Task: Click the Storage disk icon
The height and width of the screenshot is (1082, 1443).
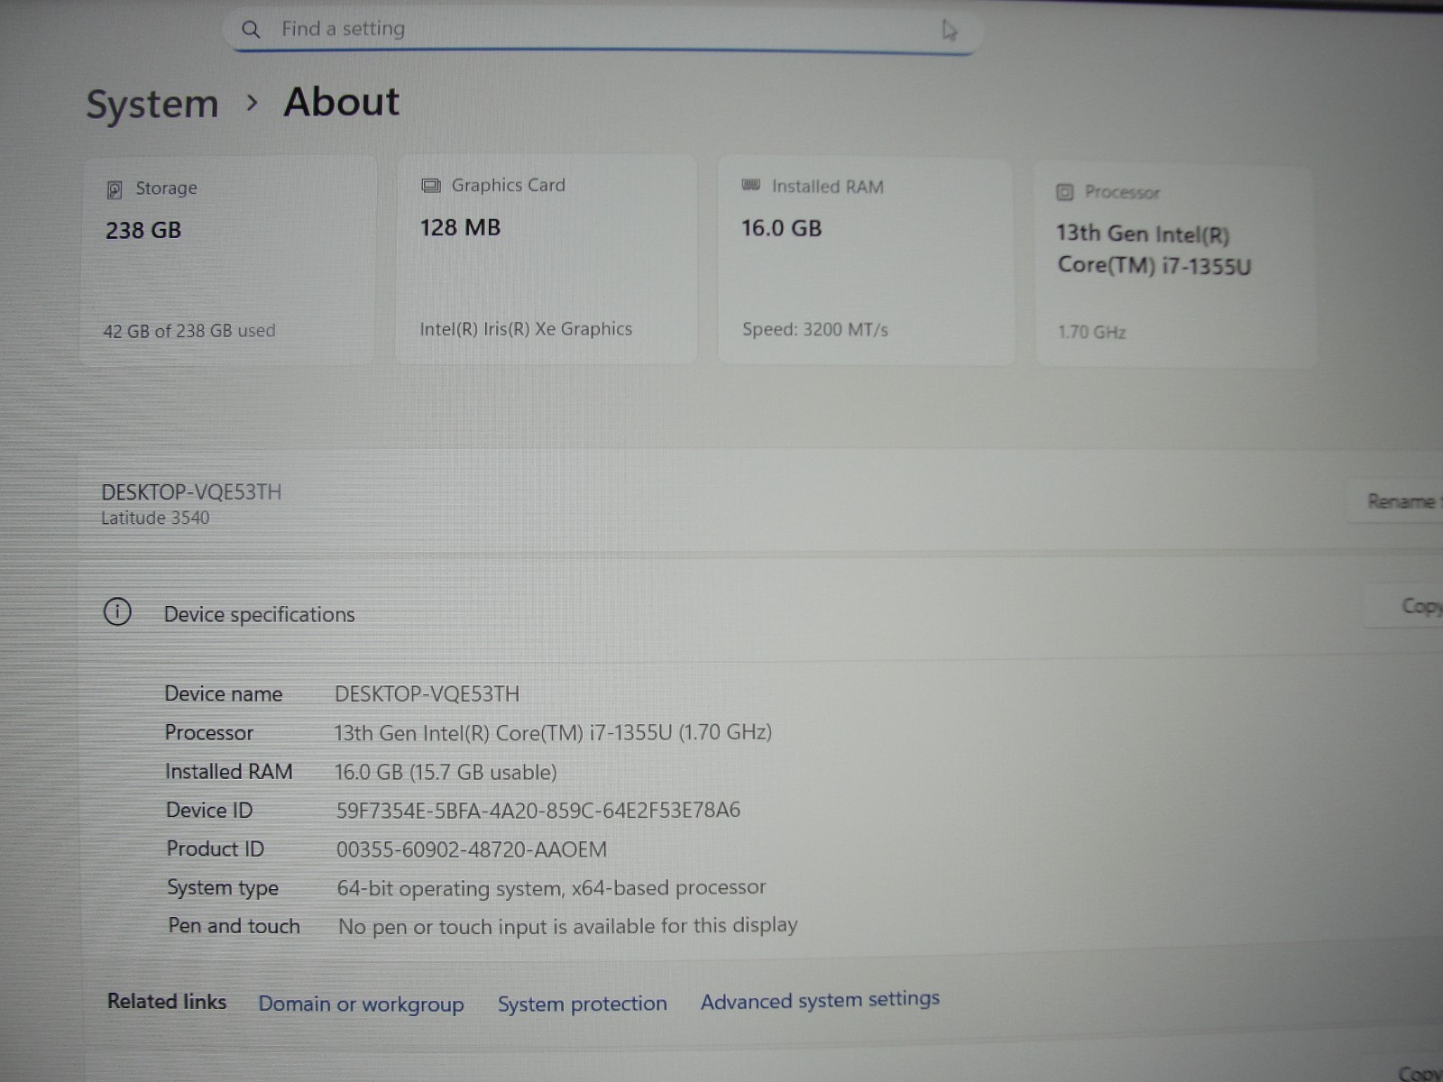Action: [115, 189]
